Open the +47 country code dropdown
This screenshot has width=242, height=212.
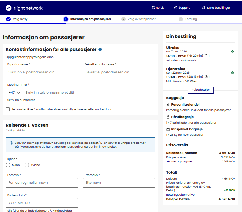click(14, 93)
